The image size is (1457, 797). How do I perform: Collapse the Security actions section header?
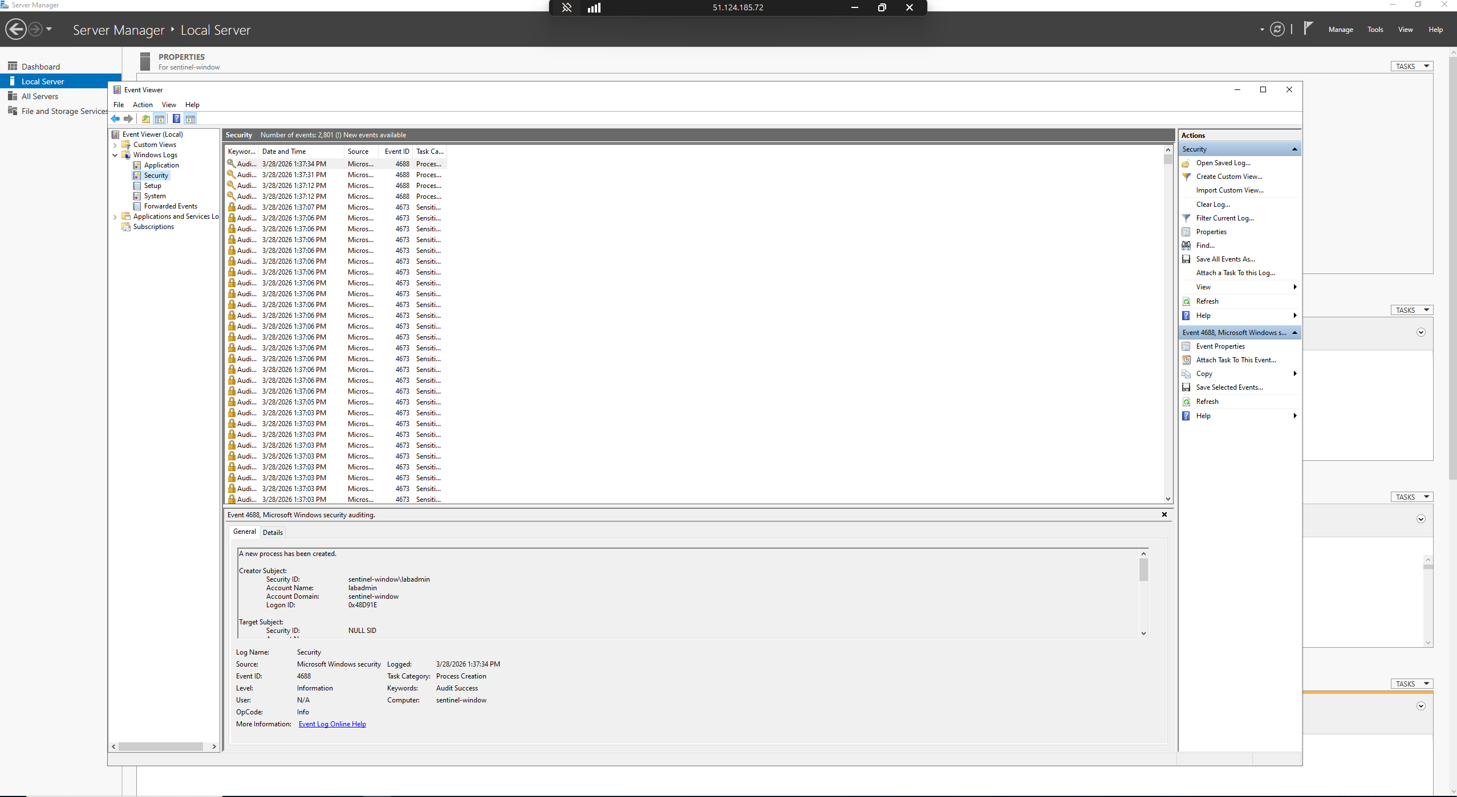(1294, 149)
